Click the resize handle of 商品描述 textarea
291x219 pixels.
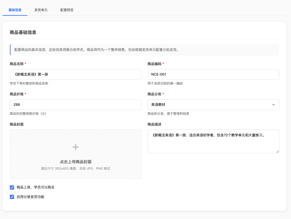coord(277,151)
